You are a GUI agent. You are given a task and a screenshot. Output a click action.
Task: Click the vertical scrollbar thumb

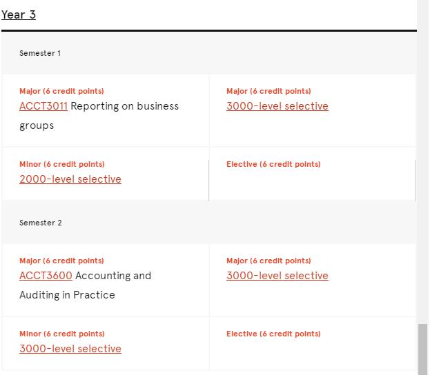pyautogui.click(x=422, y=349)
